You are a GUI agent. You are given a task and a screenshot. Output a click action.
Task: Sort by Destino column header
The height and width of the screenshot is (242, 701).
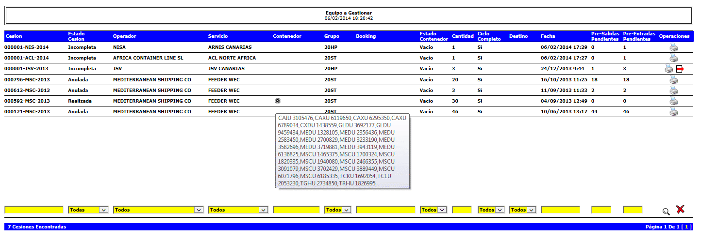pyautogui.click(x=518, y=36)
